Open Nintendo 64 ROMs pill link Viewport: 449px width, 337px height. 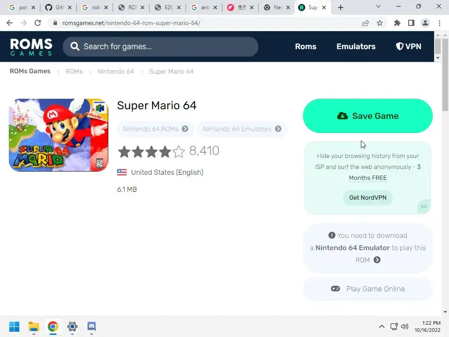click(x=156, y=129)
